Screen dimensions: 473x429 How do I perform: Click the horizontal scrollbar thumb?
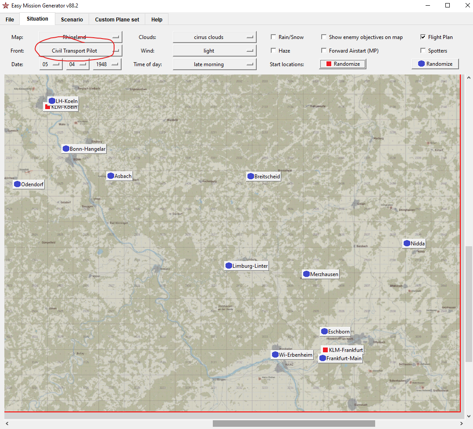point(294,424)
